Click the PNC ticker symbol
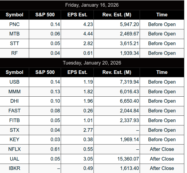Screen dimensions: 187x173 (14, 24)
